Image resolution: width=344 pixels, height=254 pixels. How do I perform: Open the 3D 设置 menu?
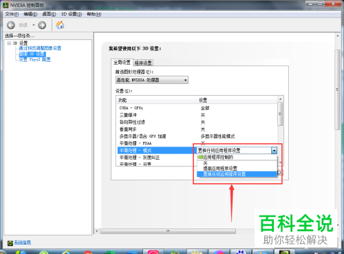pos(72,14)
